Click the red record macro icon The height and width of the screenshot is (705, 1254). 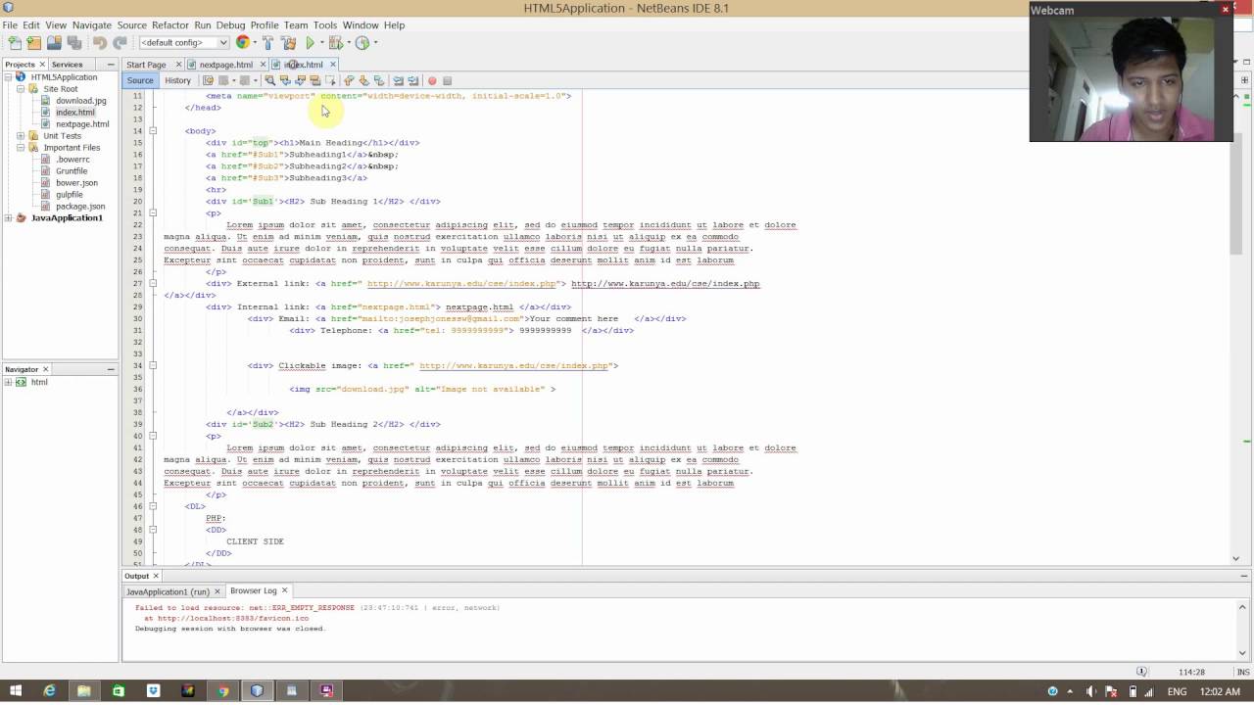click(x=432, y=80)
